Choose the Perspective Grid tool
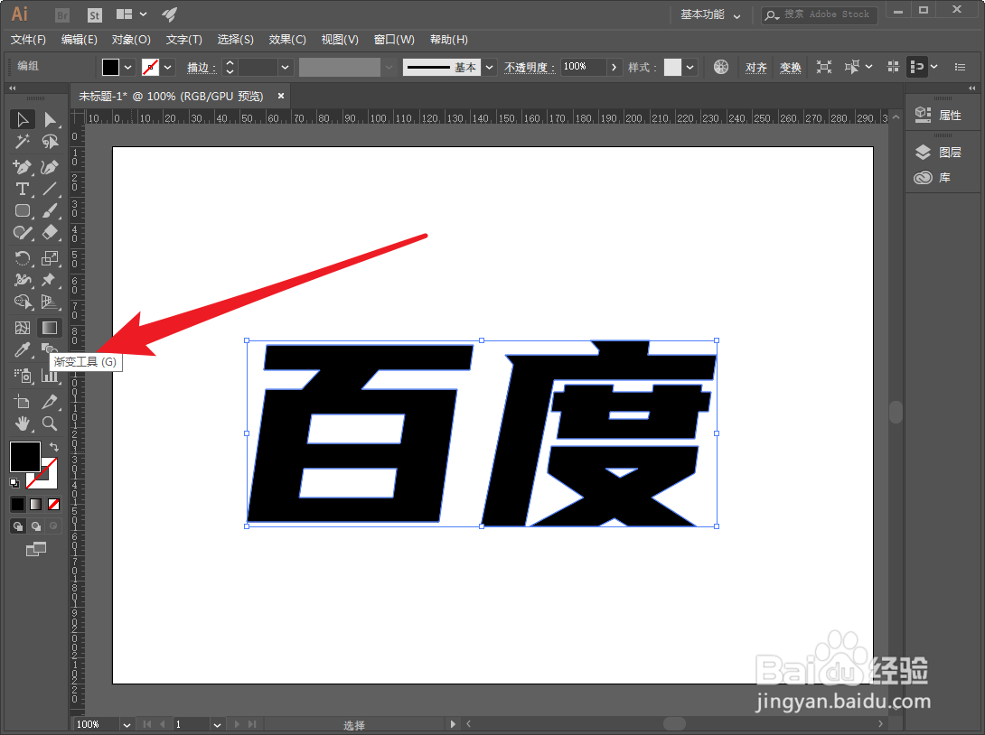Screen dimensions: 985x735 (x=50, y=302)
